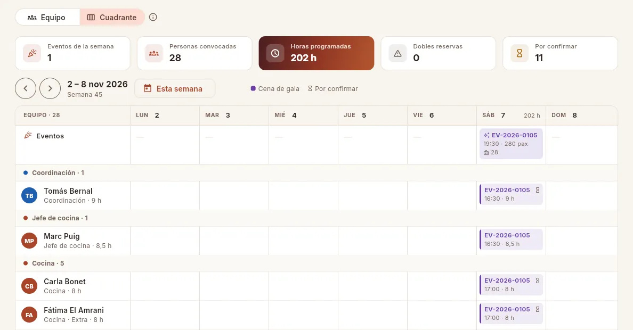This screenshot has width=633, height=330.
Task: Open Carla Bonet's 17:00 shift
Action: point(511,285)
